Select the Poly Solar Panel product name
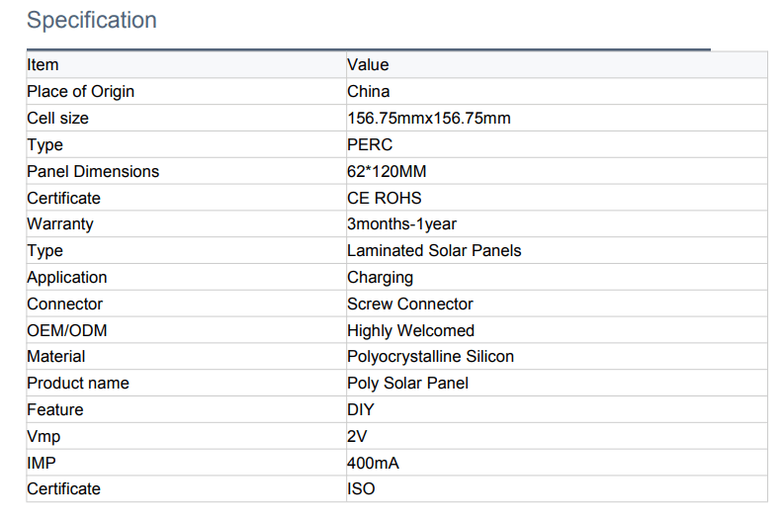This screenshot has width=783, height=523. [407, 384]
